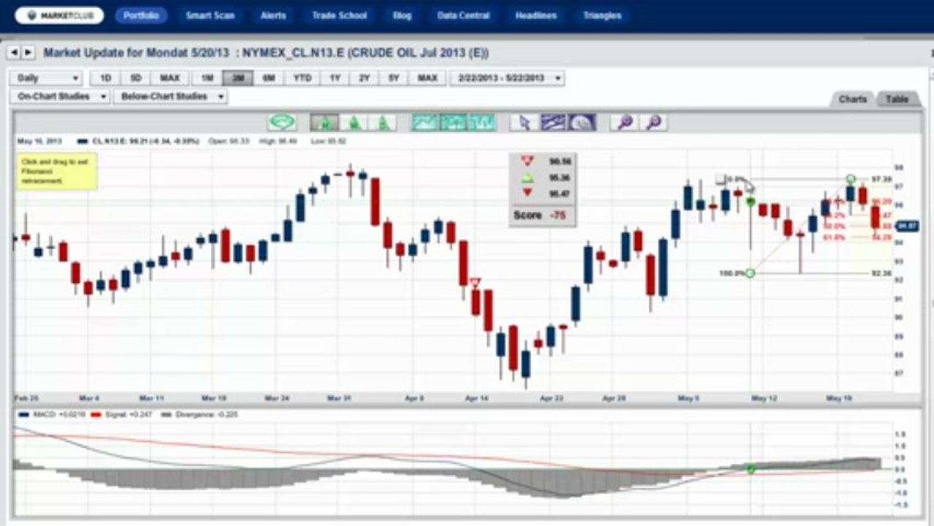The image size is (934, 526).
Task: Click the green speech bubble icon
Action: (282, 122)
